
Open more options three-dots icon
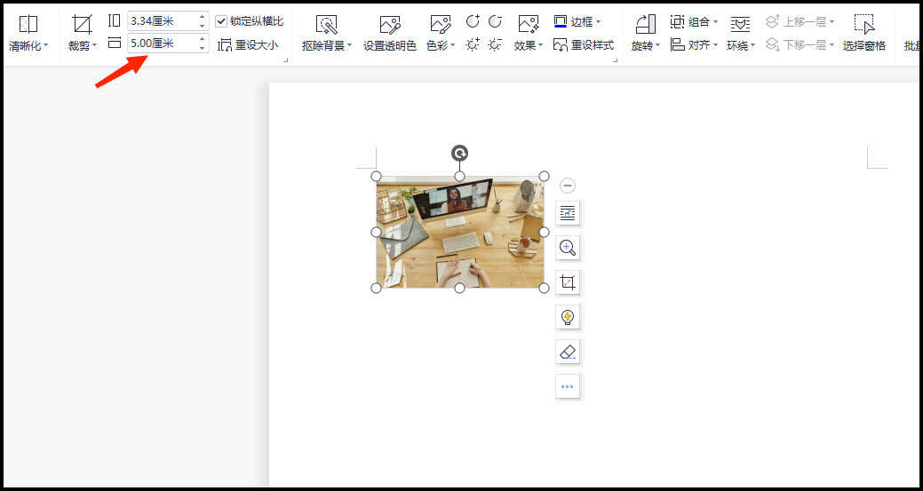(568, 386)
